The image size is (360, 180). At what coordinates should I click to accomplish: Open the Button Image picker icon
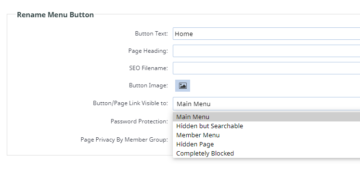182,85
